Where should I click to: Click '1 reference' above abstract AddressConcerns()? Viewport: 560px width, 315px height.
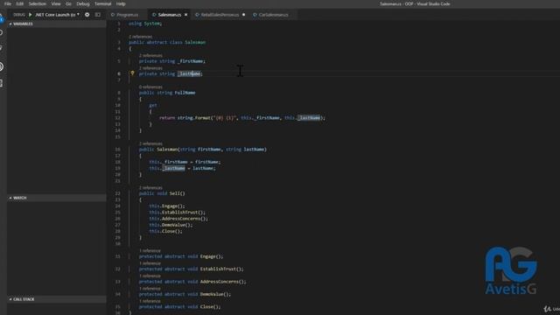pyautogui.click(x=150, y=276)
